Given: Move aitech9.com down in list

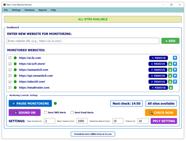Looking at the screenshot, I should pos(175,82).
